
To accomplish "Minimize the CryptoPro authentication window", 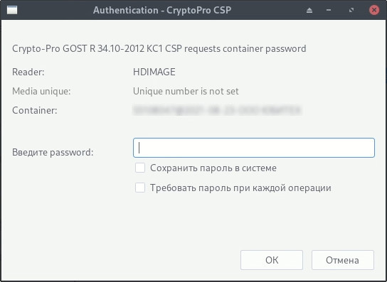I will pyautogui.click(x=329, y=11).
